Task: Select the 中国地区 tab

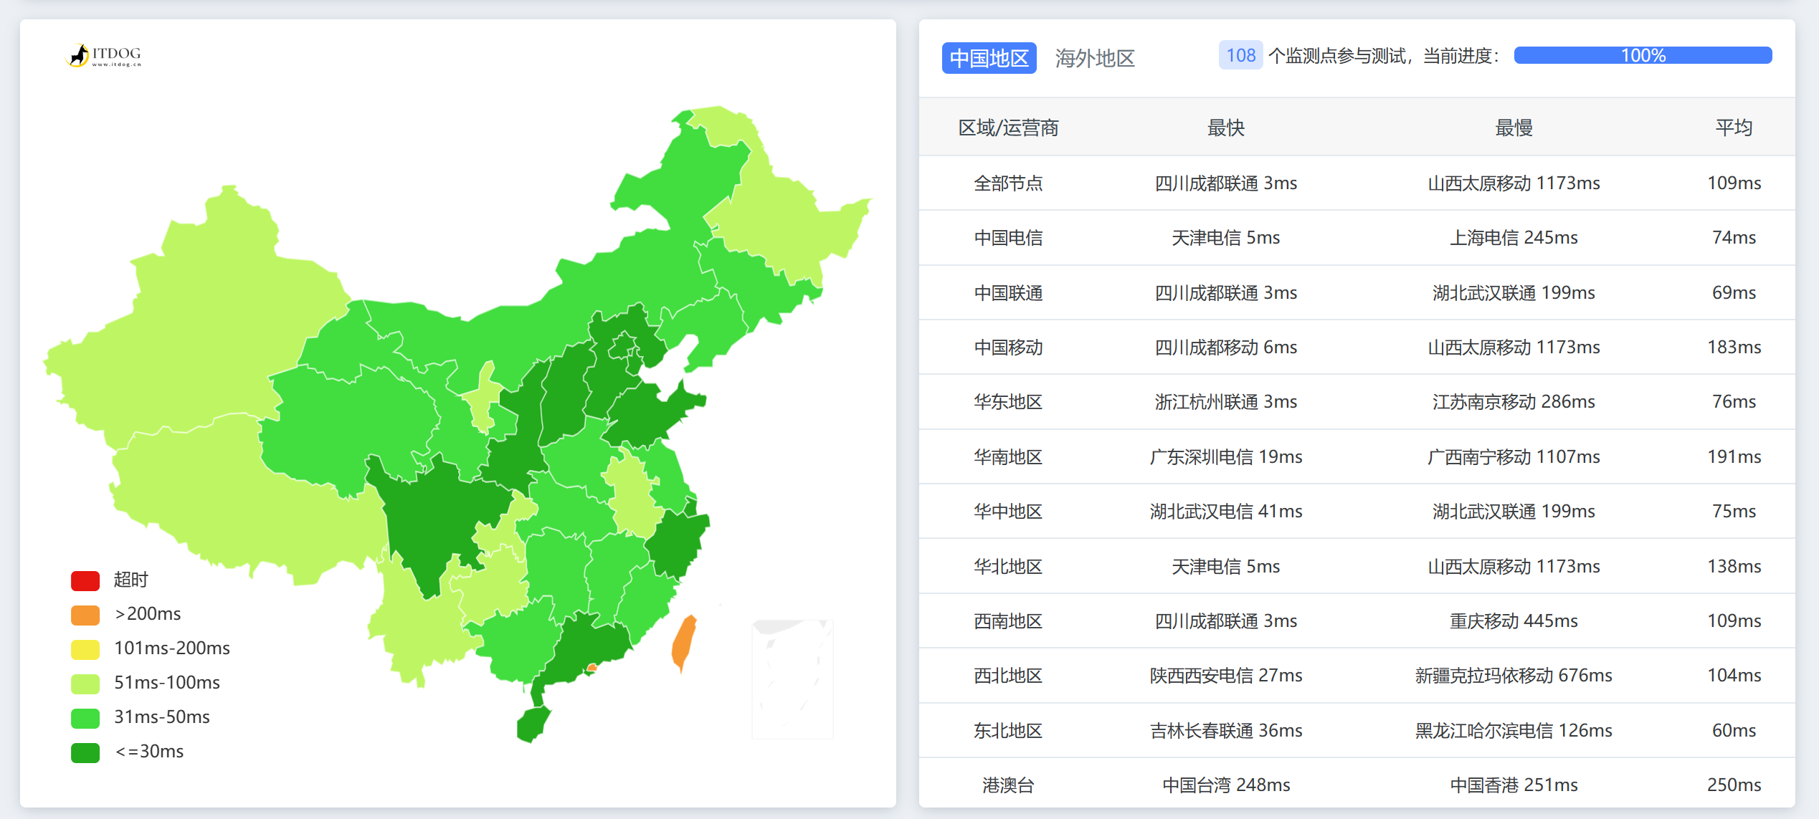Action: (989, 58)
